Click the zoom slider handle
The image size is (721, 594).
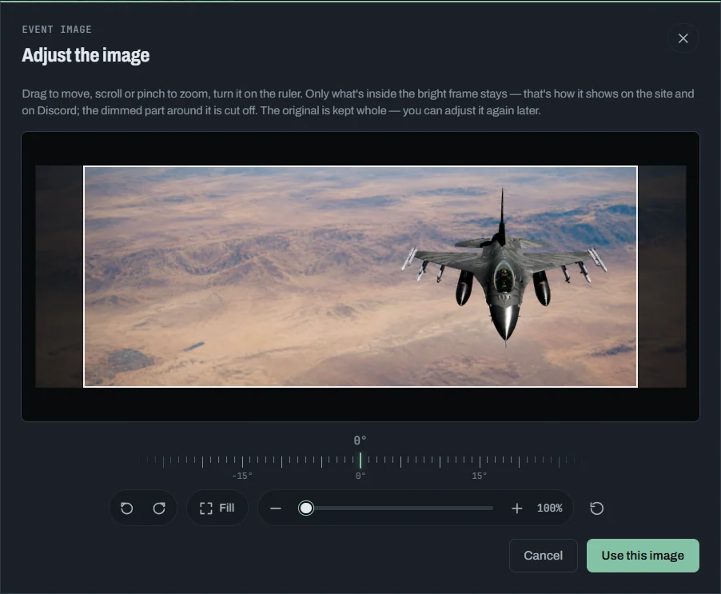coord(306,508)
